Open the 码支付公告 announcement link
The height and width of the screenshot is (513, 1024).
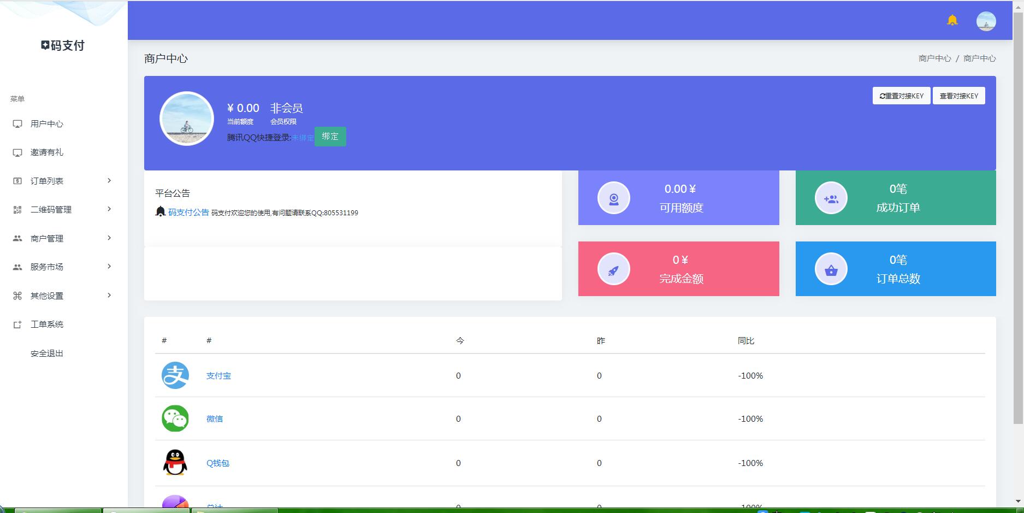(188, 213)
